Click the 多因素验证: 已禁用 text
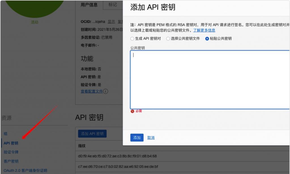The image size is (290, 174). click(x=96, y=37)
